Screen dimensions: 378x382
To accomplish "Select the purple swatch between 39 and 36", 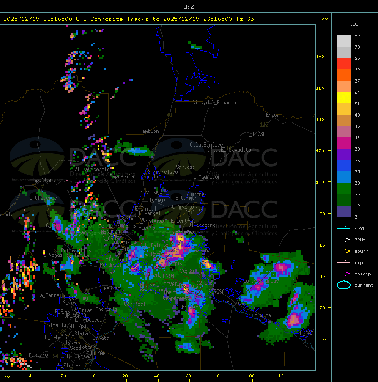I will click(x=343, y=154).
